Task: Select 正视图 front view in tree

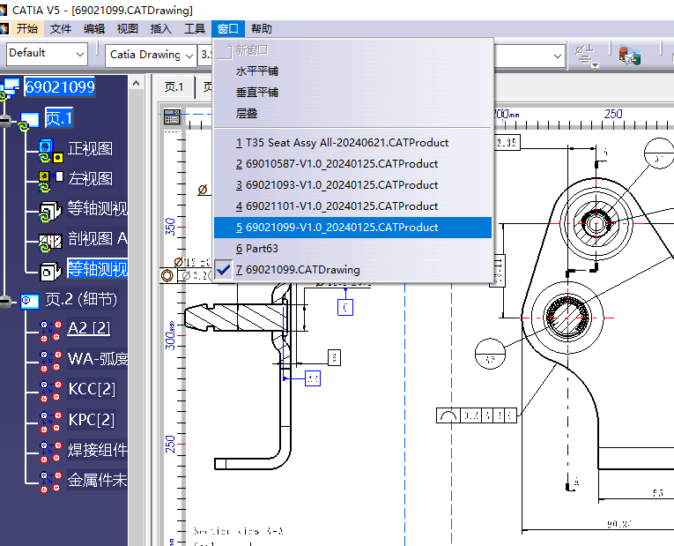Action: (x=90, y=148)
